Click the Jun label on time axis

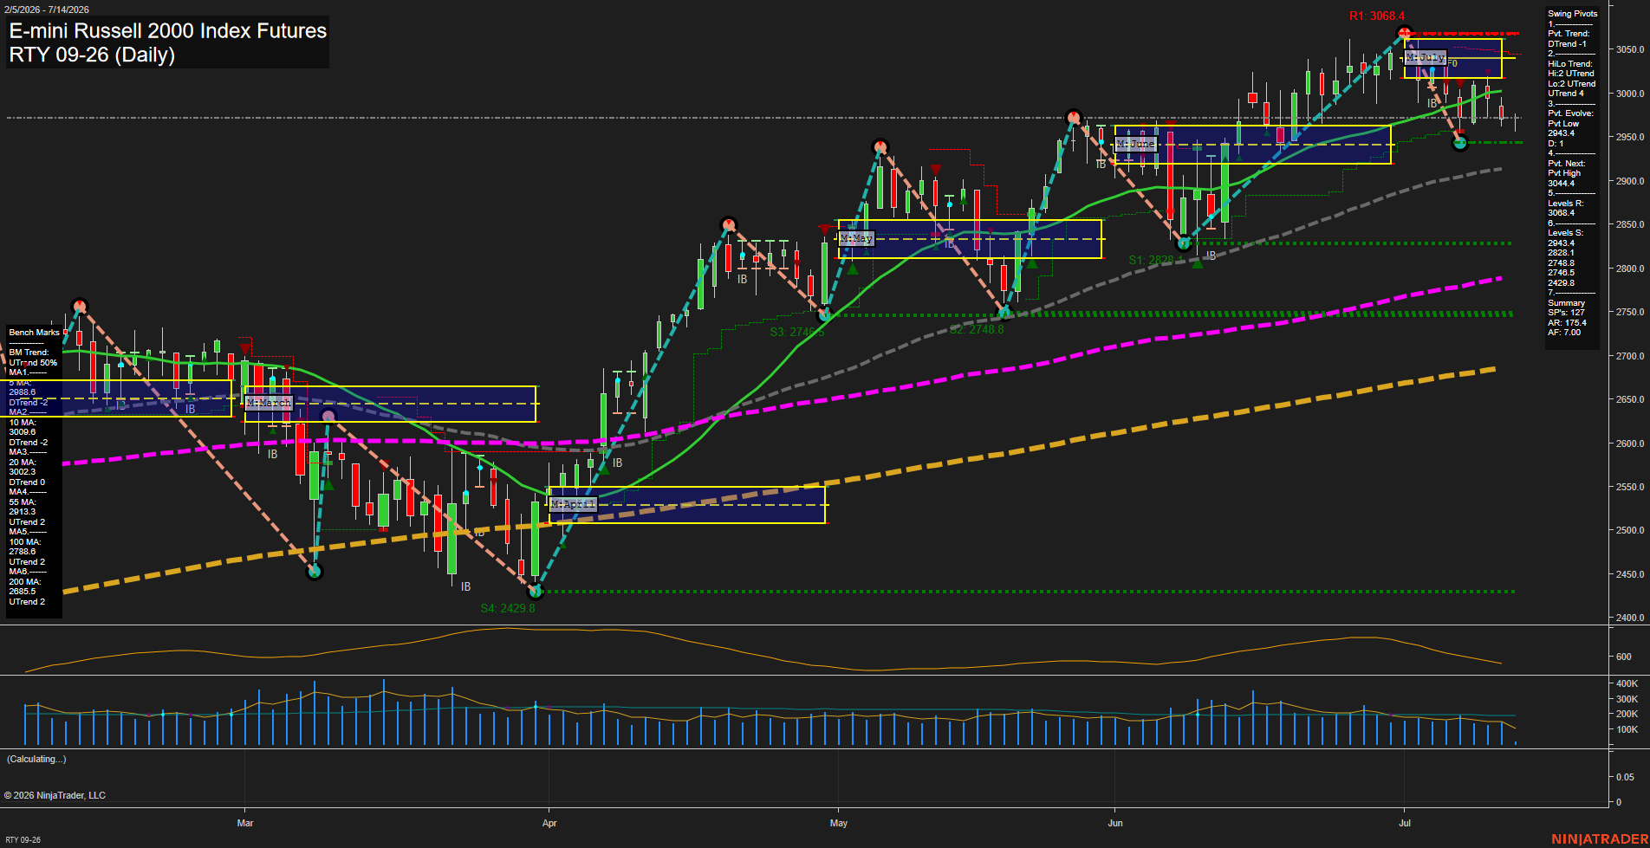1115,823
